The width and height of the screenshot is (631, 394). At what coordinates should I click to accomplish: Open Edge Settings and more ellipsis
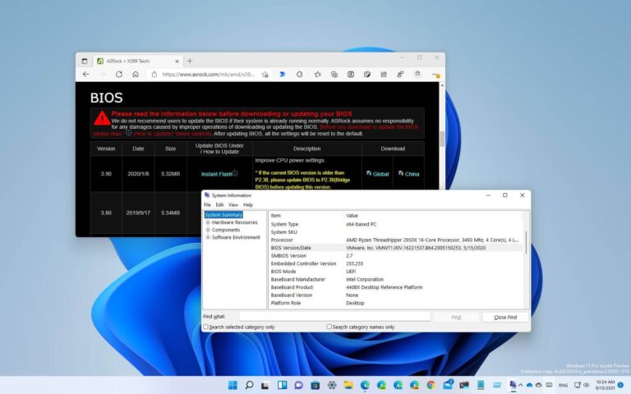[435, 75]
